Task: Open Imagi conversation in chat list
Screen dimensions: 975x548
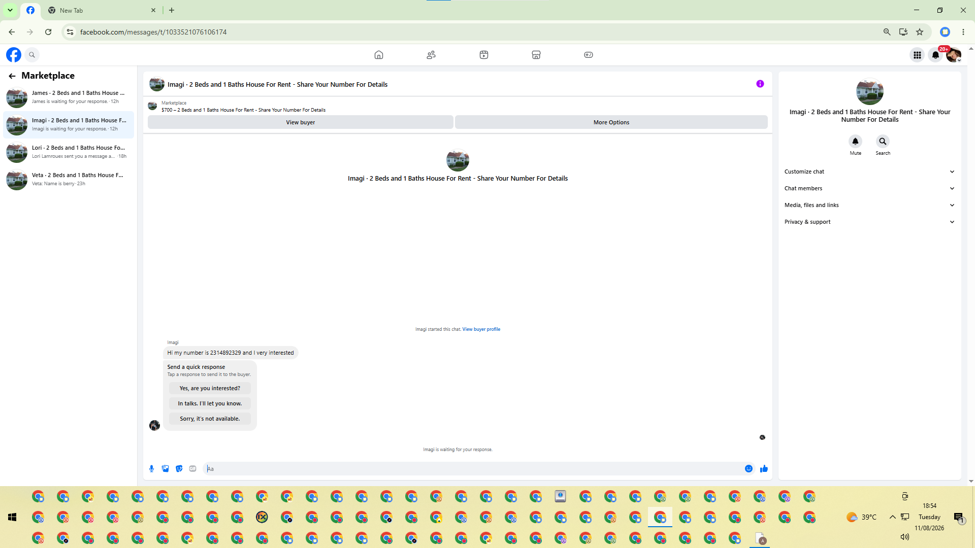Action: click(69, 125)
